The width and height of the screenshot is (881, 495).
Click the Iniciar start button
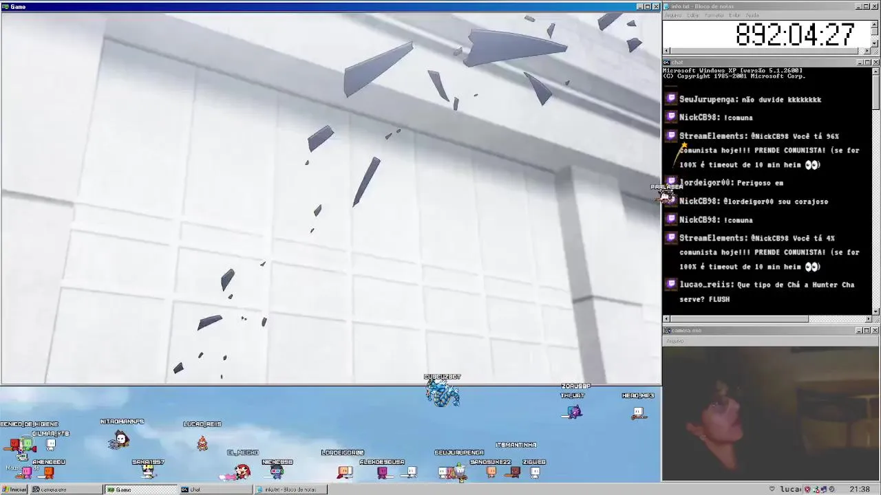(x=14, y=489)
